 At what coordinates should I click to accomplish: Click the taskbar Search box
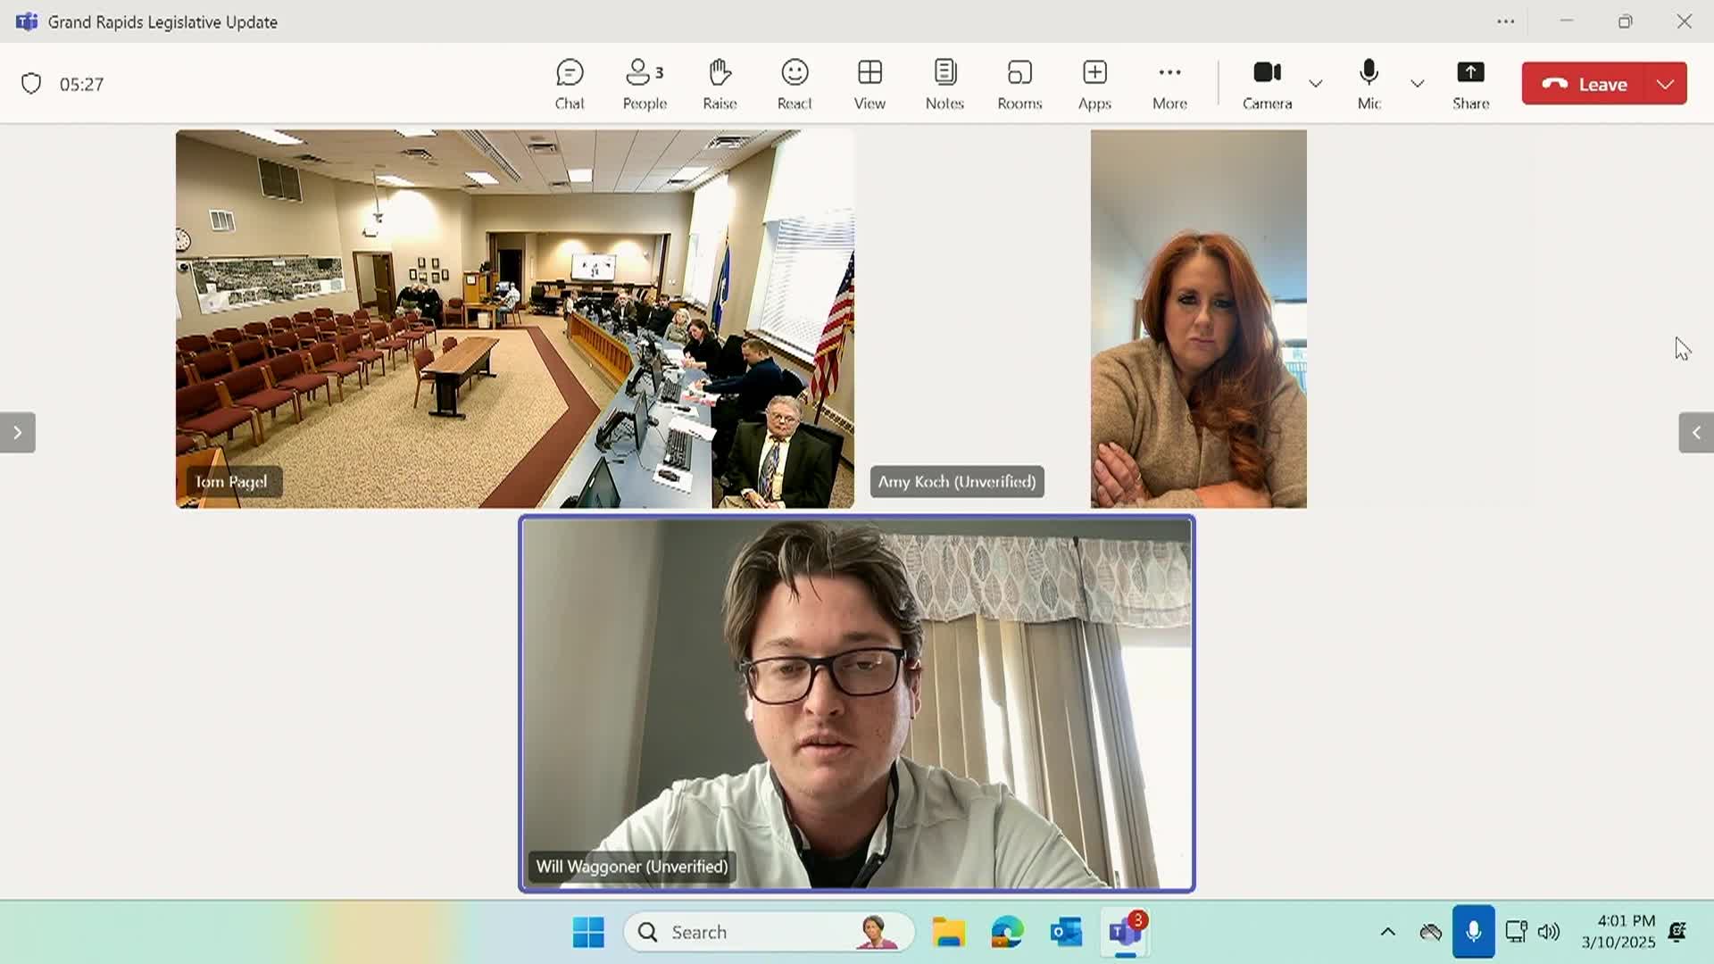pos(770,932)
